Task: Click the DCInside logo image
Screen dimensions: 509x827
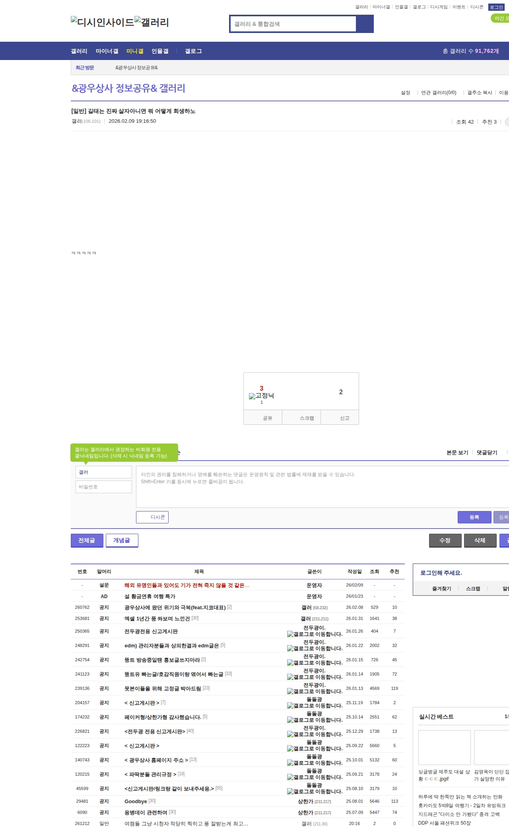Action: point(103,22)
